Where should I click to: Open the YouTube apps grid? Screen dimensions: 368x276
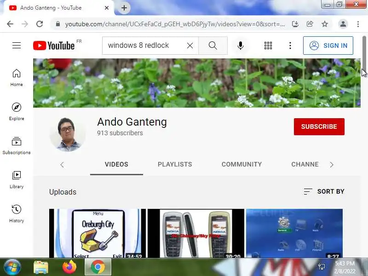click(x=268, y=46)
